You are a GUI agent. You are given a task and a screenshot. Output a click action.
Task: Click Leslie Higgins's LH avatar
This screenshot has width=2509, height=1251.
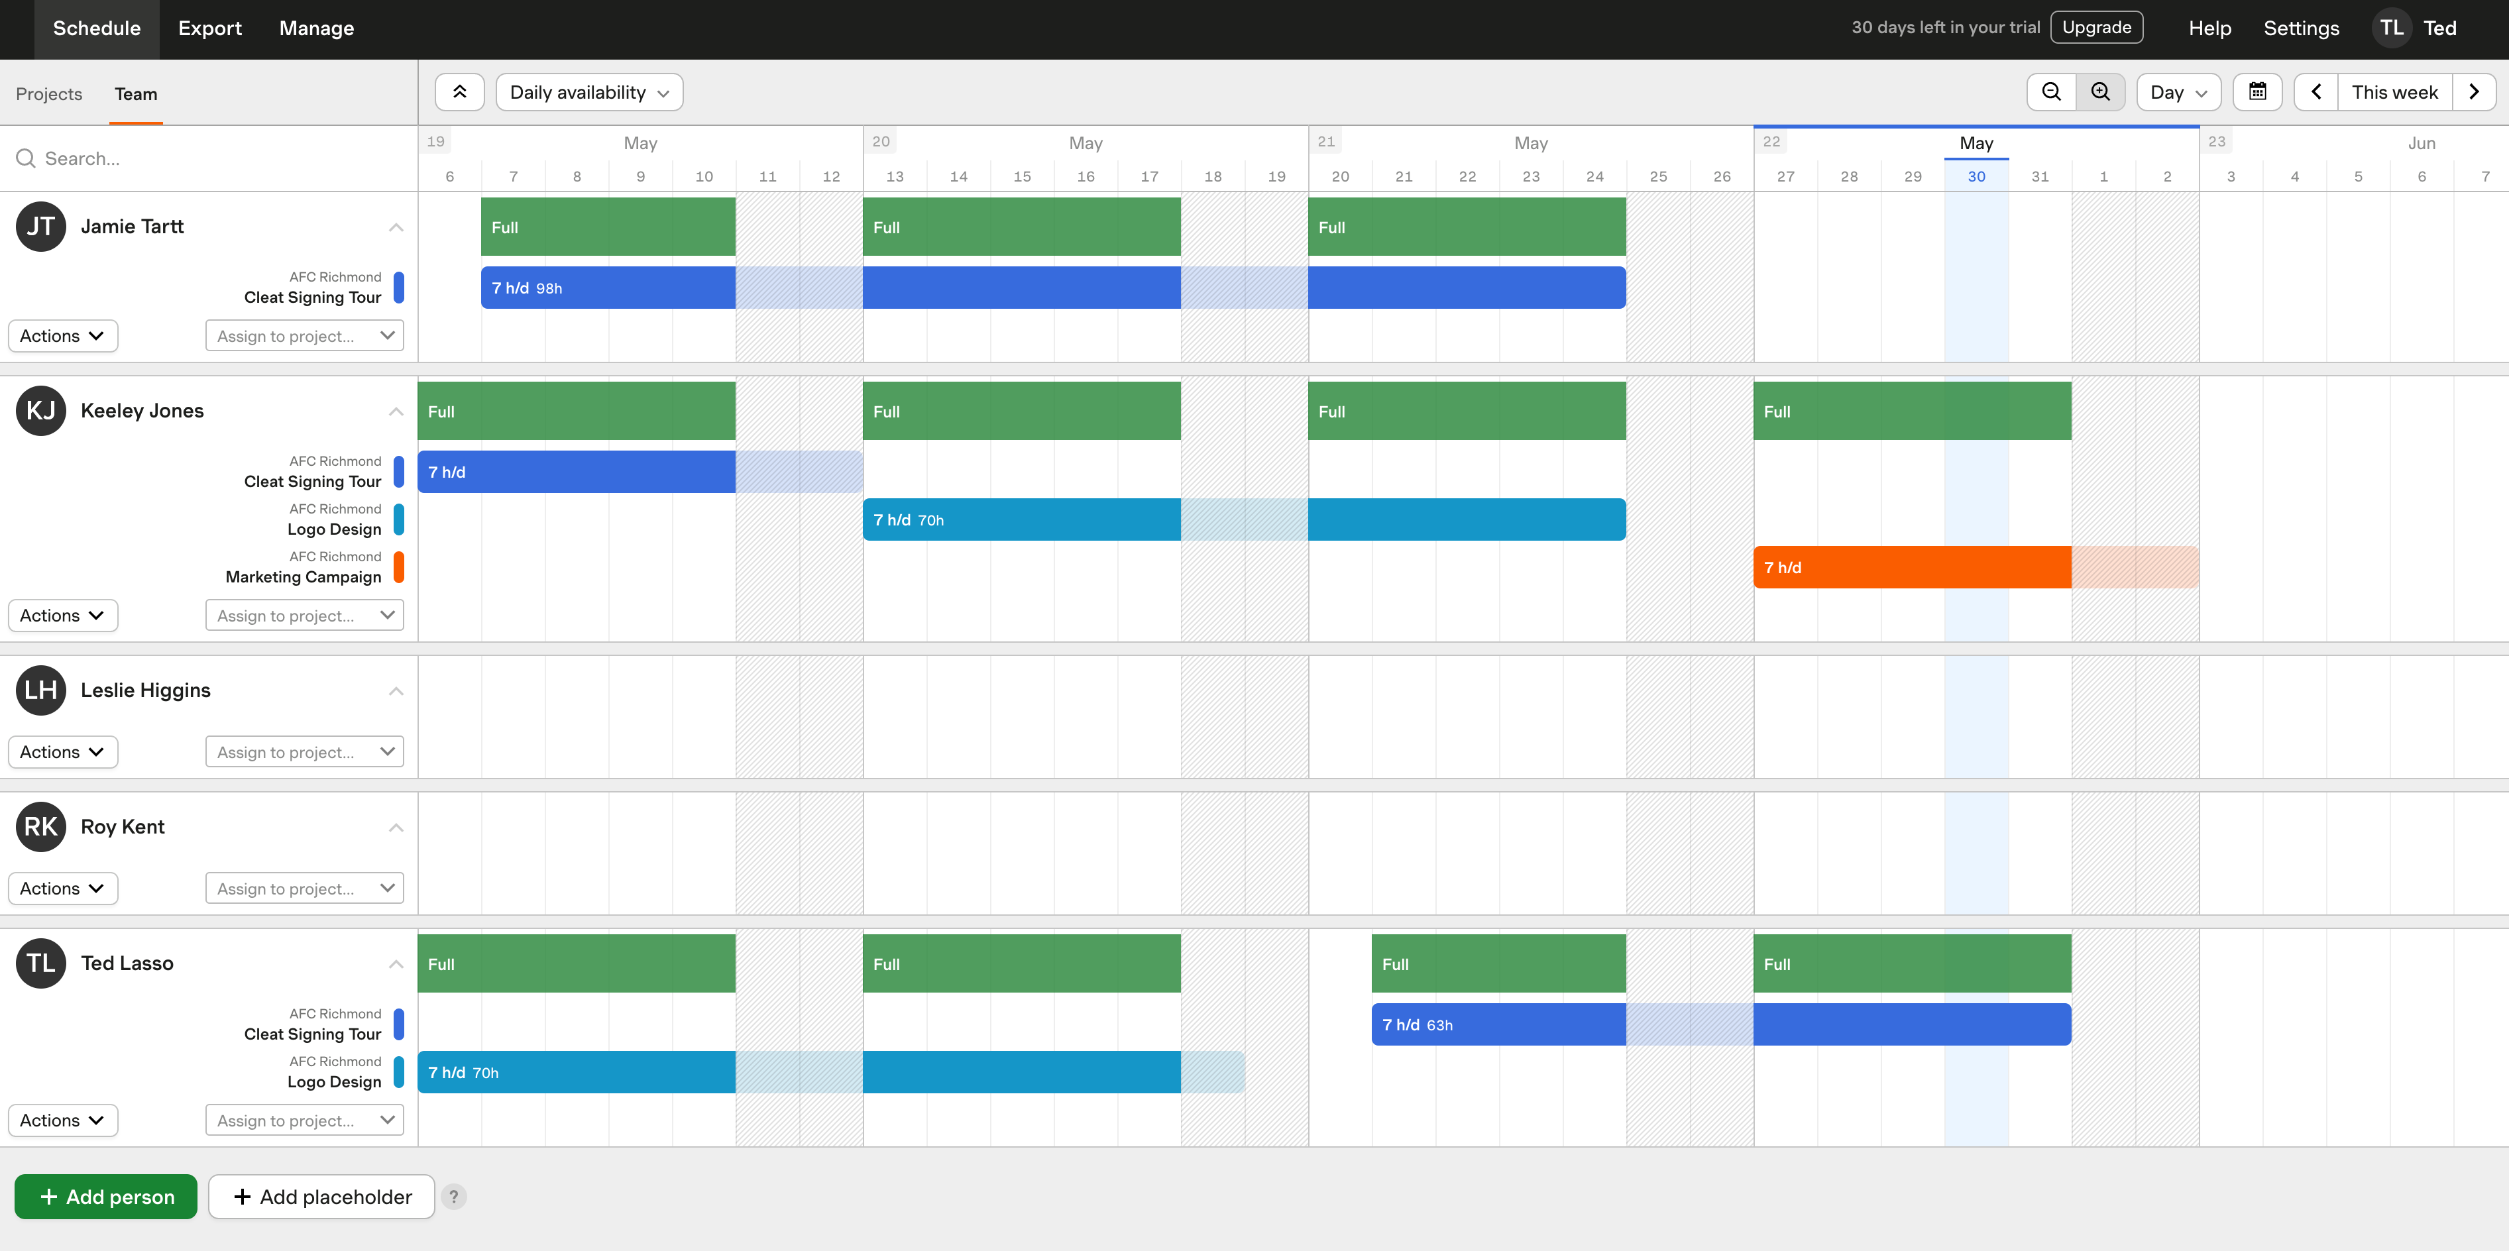pyautogui.click(x=41, y=690)
